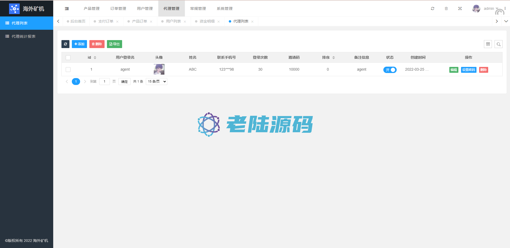510x248 pixels.
Task: Click the blue 添加 button
Action: pyautogui.click(x=79, y=44)
